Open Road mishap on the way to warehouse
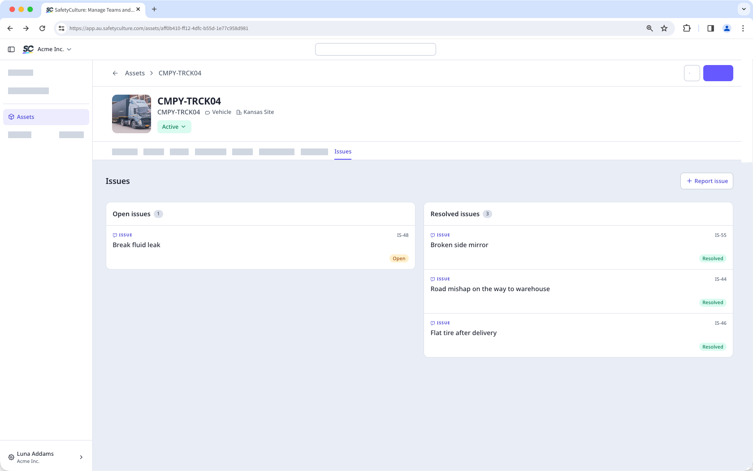The height and width of the screenshot is (471, 753). coord(578,291)
